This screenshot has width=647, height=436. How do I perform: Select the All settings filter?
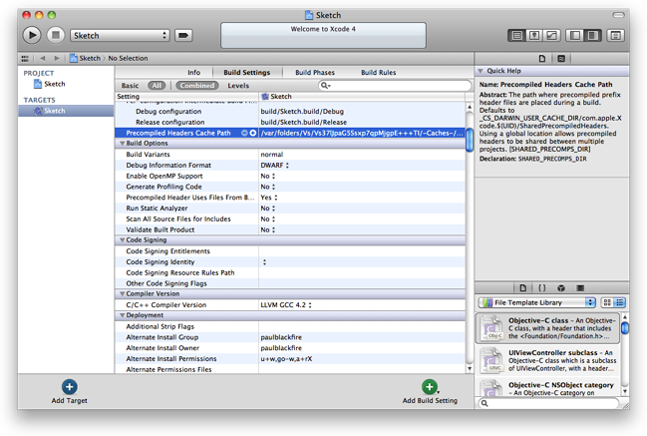(157, 86)
